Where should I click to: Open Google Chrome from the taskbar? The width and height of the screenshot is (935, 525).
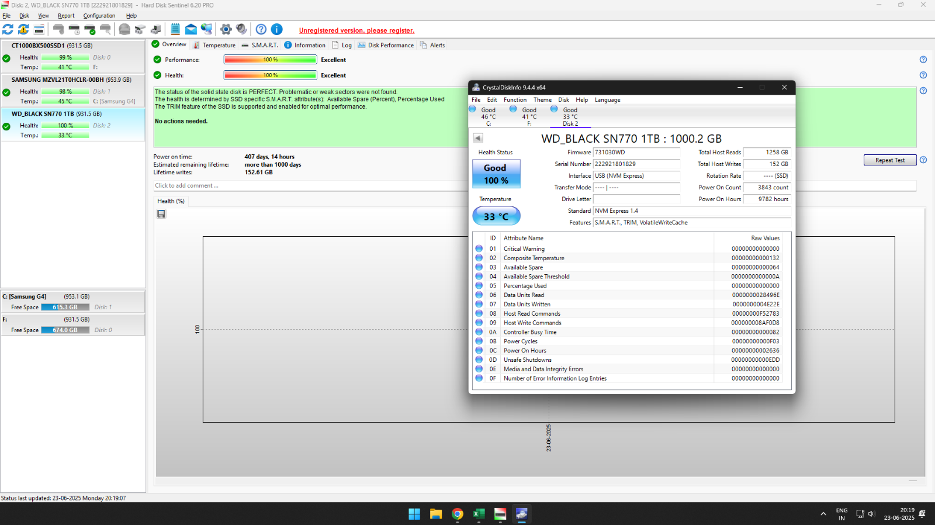458,514
